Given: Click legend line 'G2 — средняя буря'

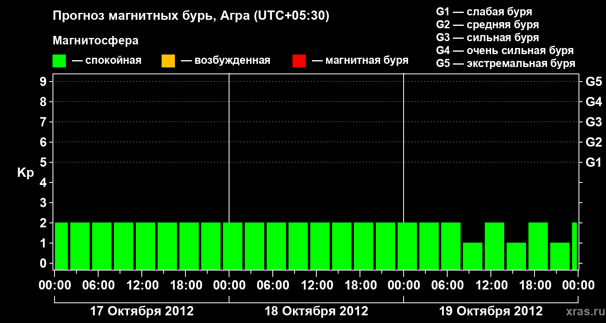Looking at the screenshot, I should 487,25.
